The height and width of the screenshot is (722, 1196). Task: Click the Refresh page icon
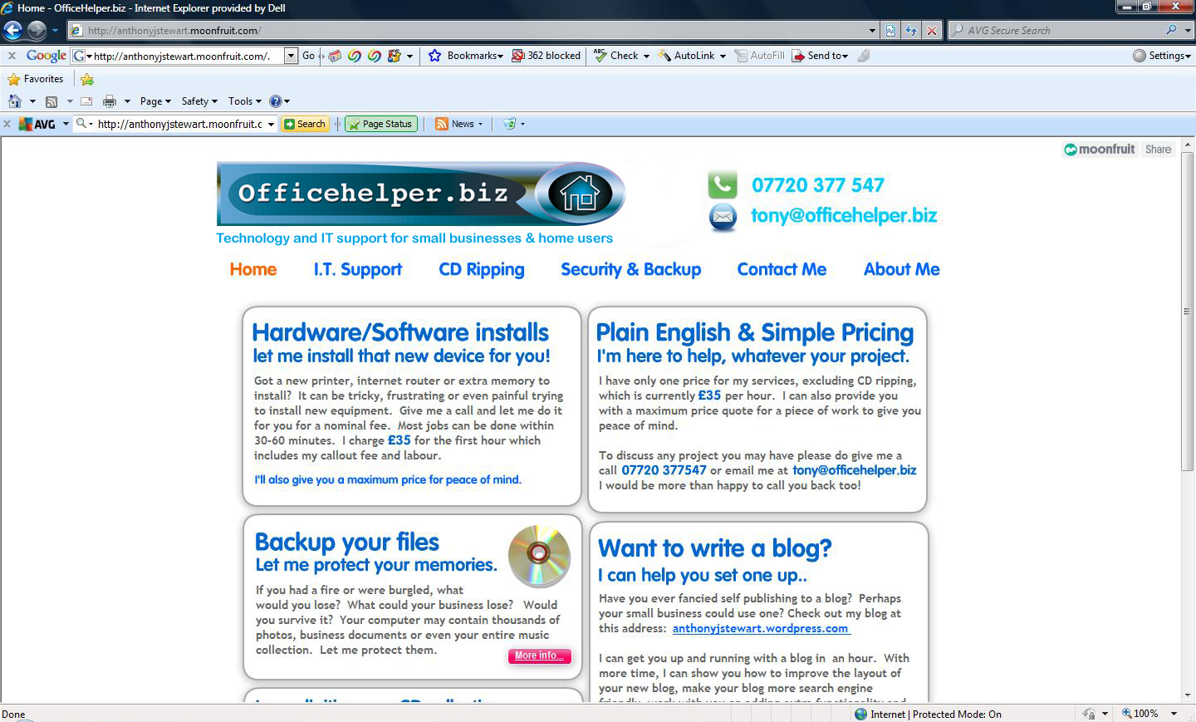point(911,31)
